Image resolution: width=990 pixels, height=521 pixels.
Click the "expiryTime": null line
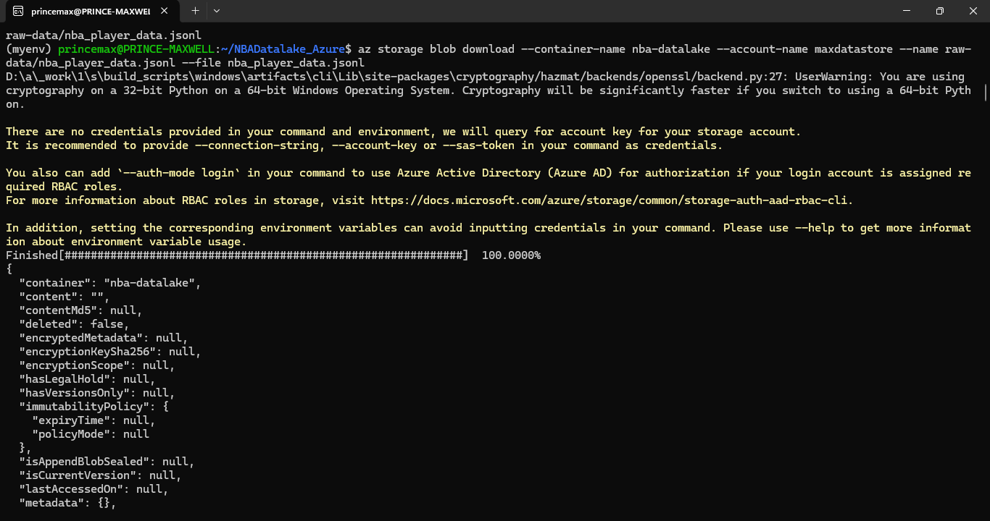(93, 420)
